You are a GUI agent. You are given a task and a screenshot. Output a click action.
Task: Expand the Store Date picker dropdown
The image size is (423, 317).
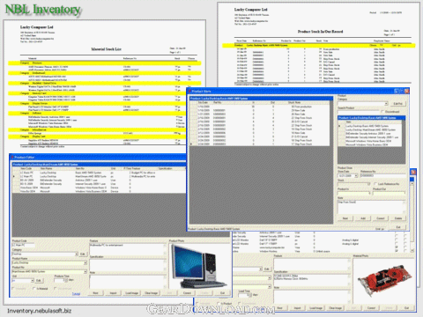tap(356, 176)
